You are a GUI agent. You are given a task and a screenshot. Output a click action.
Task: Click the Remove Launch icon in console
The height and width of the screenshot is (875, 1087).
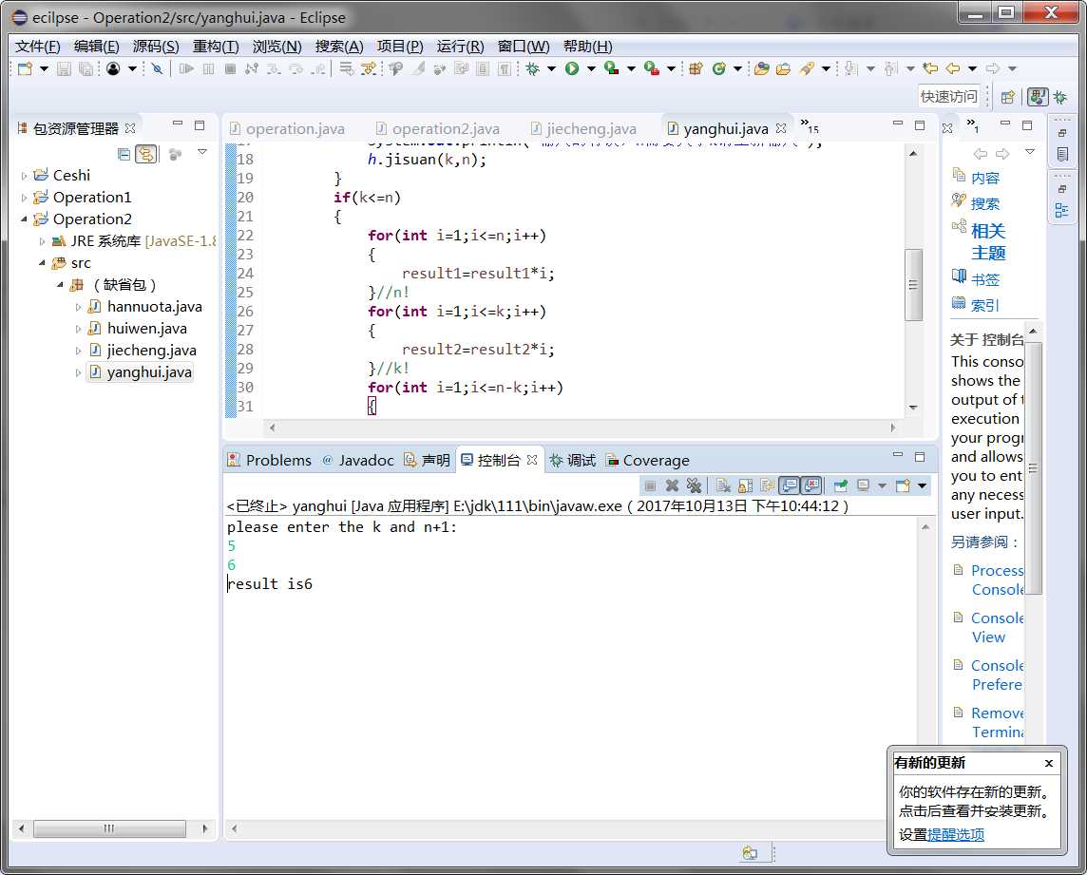pos(672,485)
